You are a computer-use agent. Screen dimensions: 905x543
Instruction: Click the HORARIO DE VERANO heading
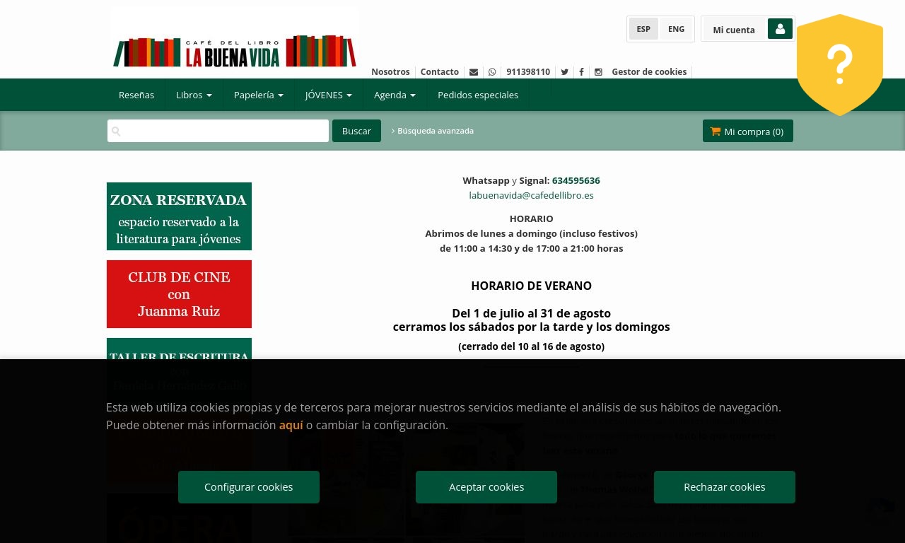532,286
